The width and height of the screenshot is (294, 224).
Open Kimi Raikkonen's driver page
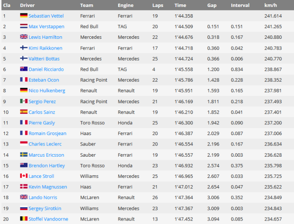coord(45,48)
